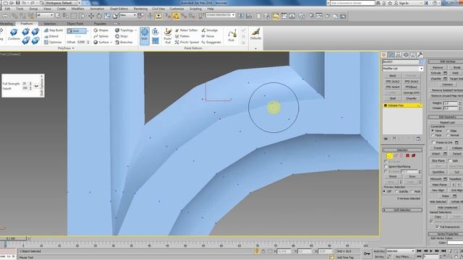Pick the Flatten brush

pyautogui.click(x=182, y=36)
